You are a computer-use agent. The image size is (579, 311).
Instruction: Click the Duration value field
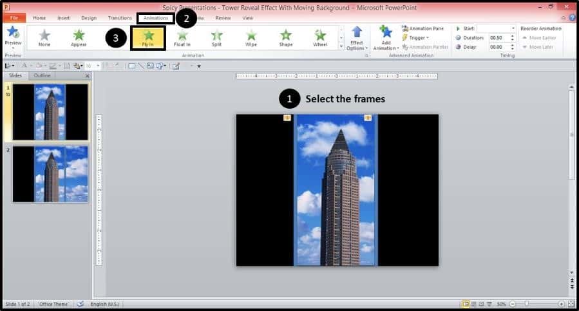coord(499,38)
